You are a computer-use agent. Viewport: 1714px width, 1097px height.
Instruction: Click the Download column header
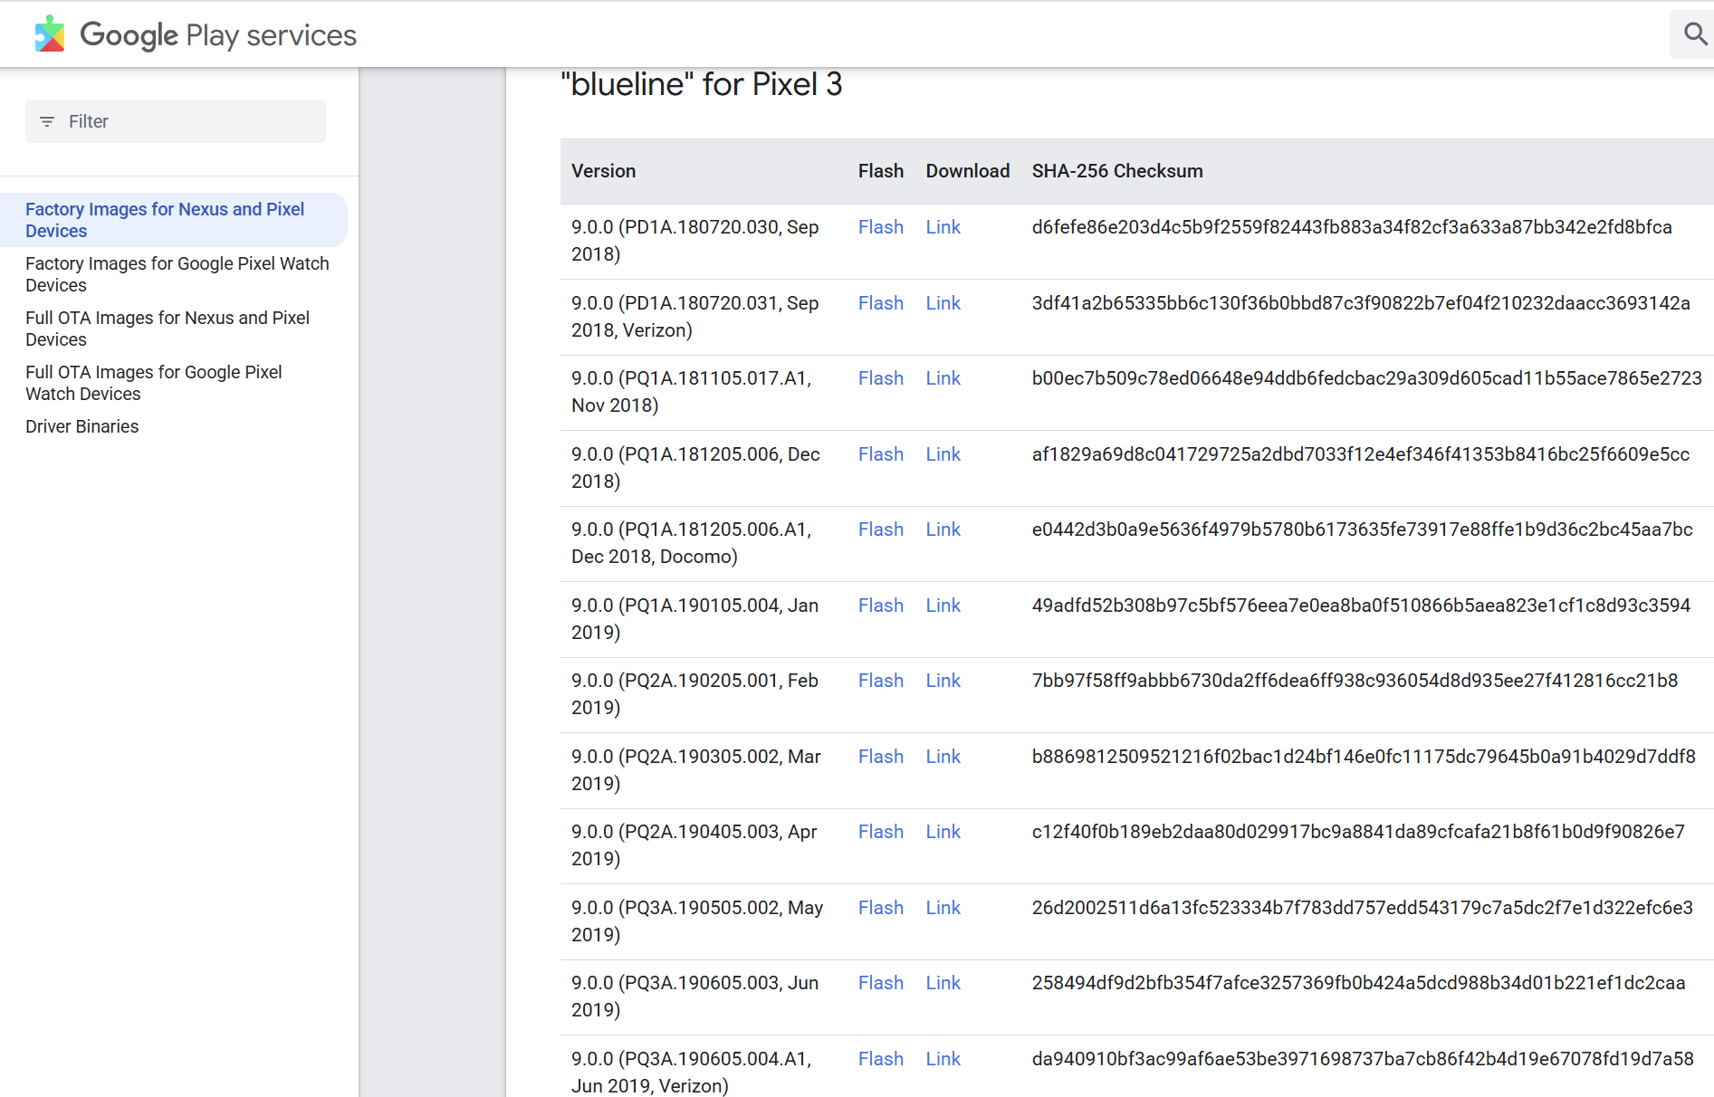tap(968, 171)
